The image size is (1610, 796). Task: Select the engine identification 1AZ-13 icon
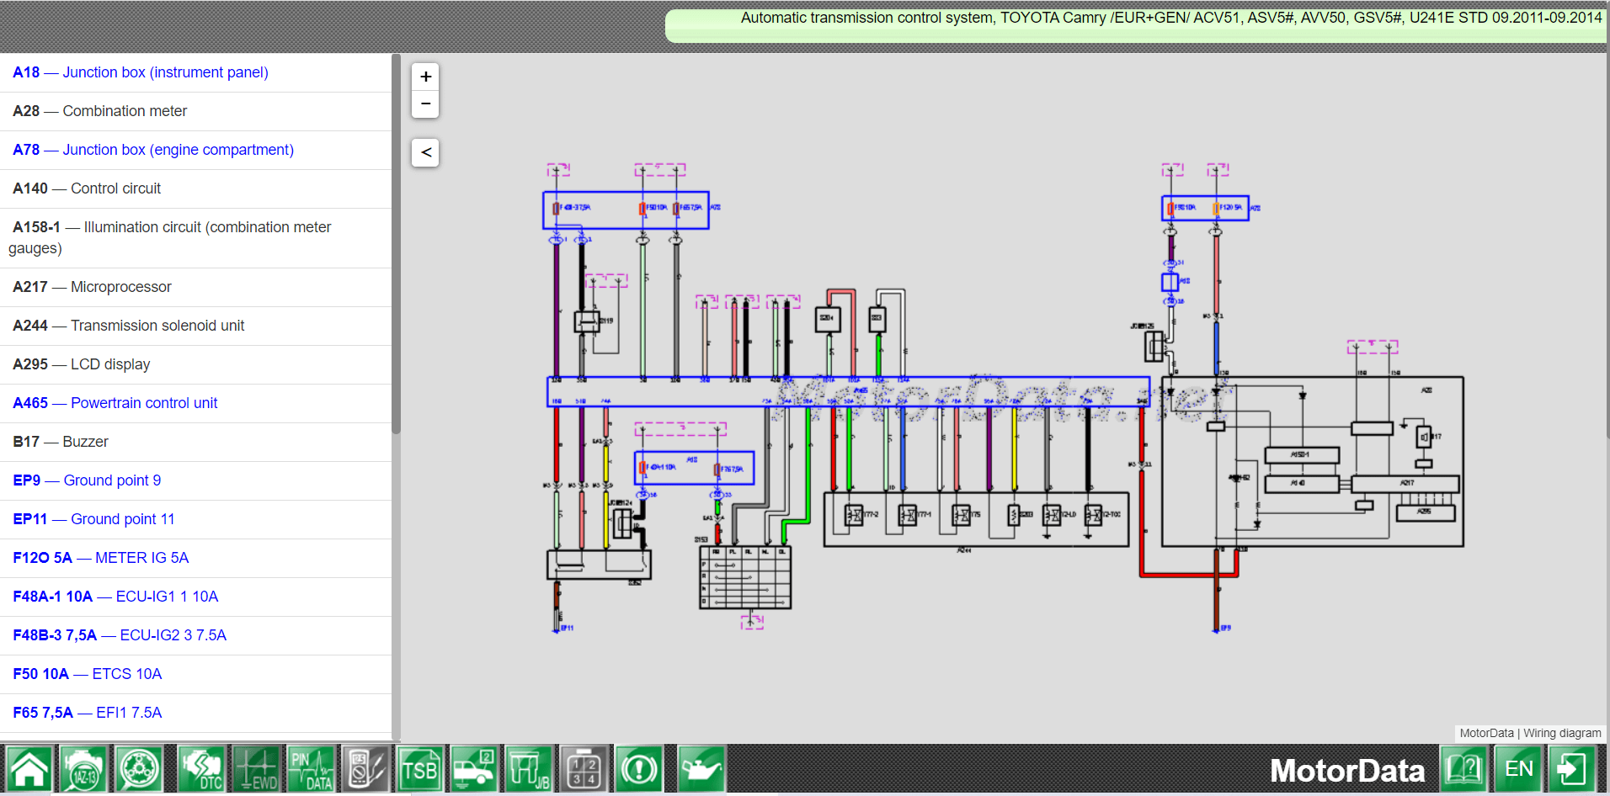pyautogui.click(x=83, y=768)
